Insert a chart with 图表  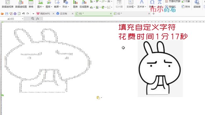[x=75, y=4]
